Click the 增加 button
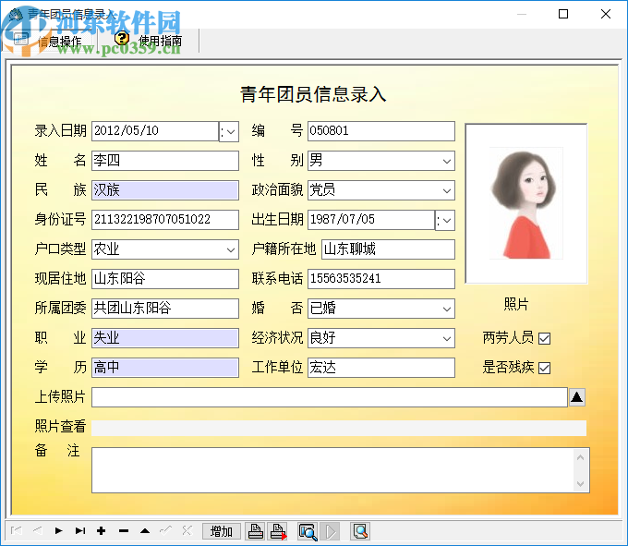 (222, 531)
